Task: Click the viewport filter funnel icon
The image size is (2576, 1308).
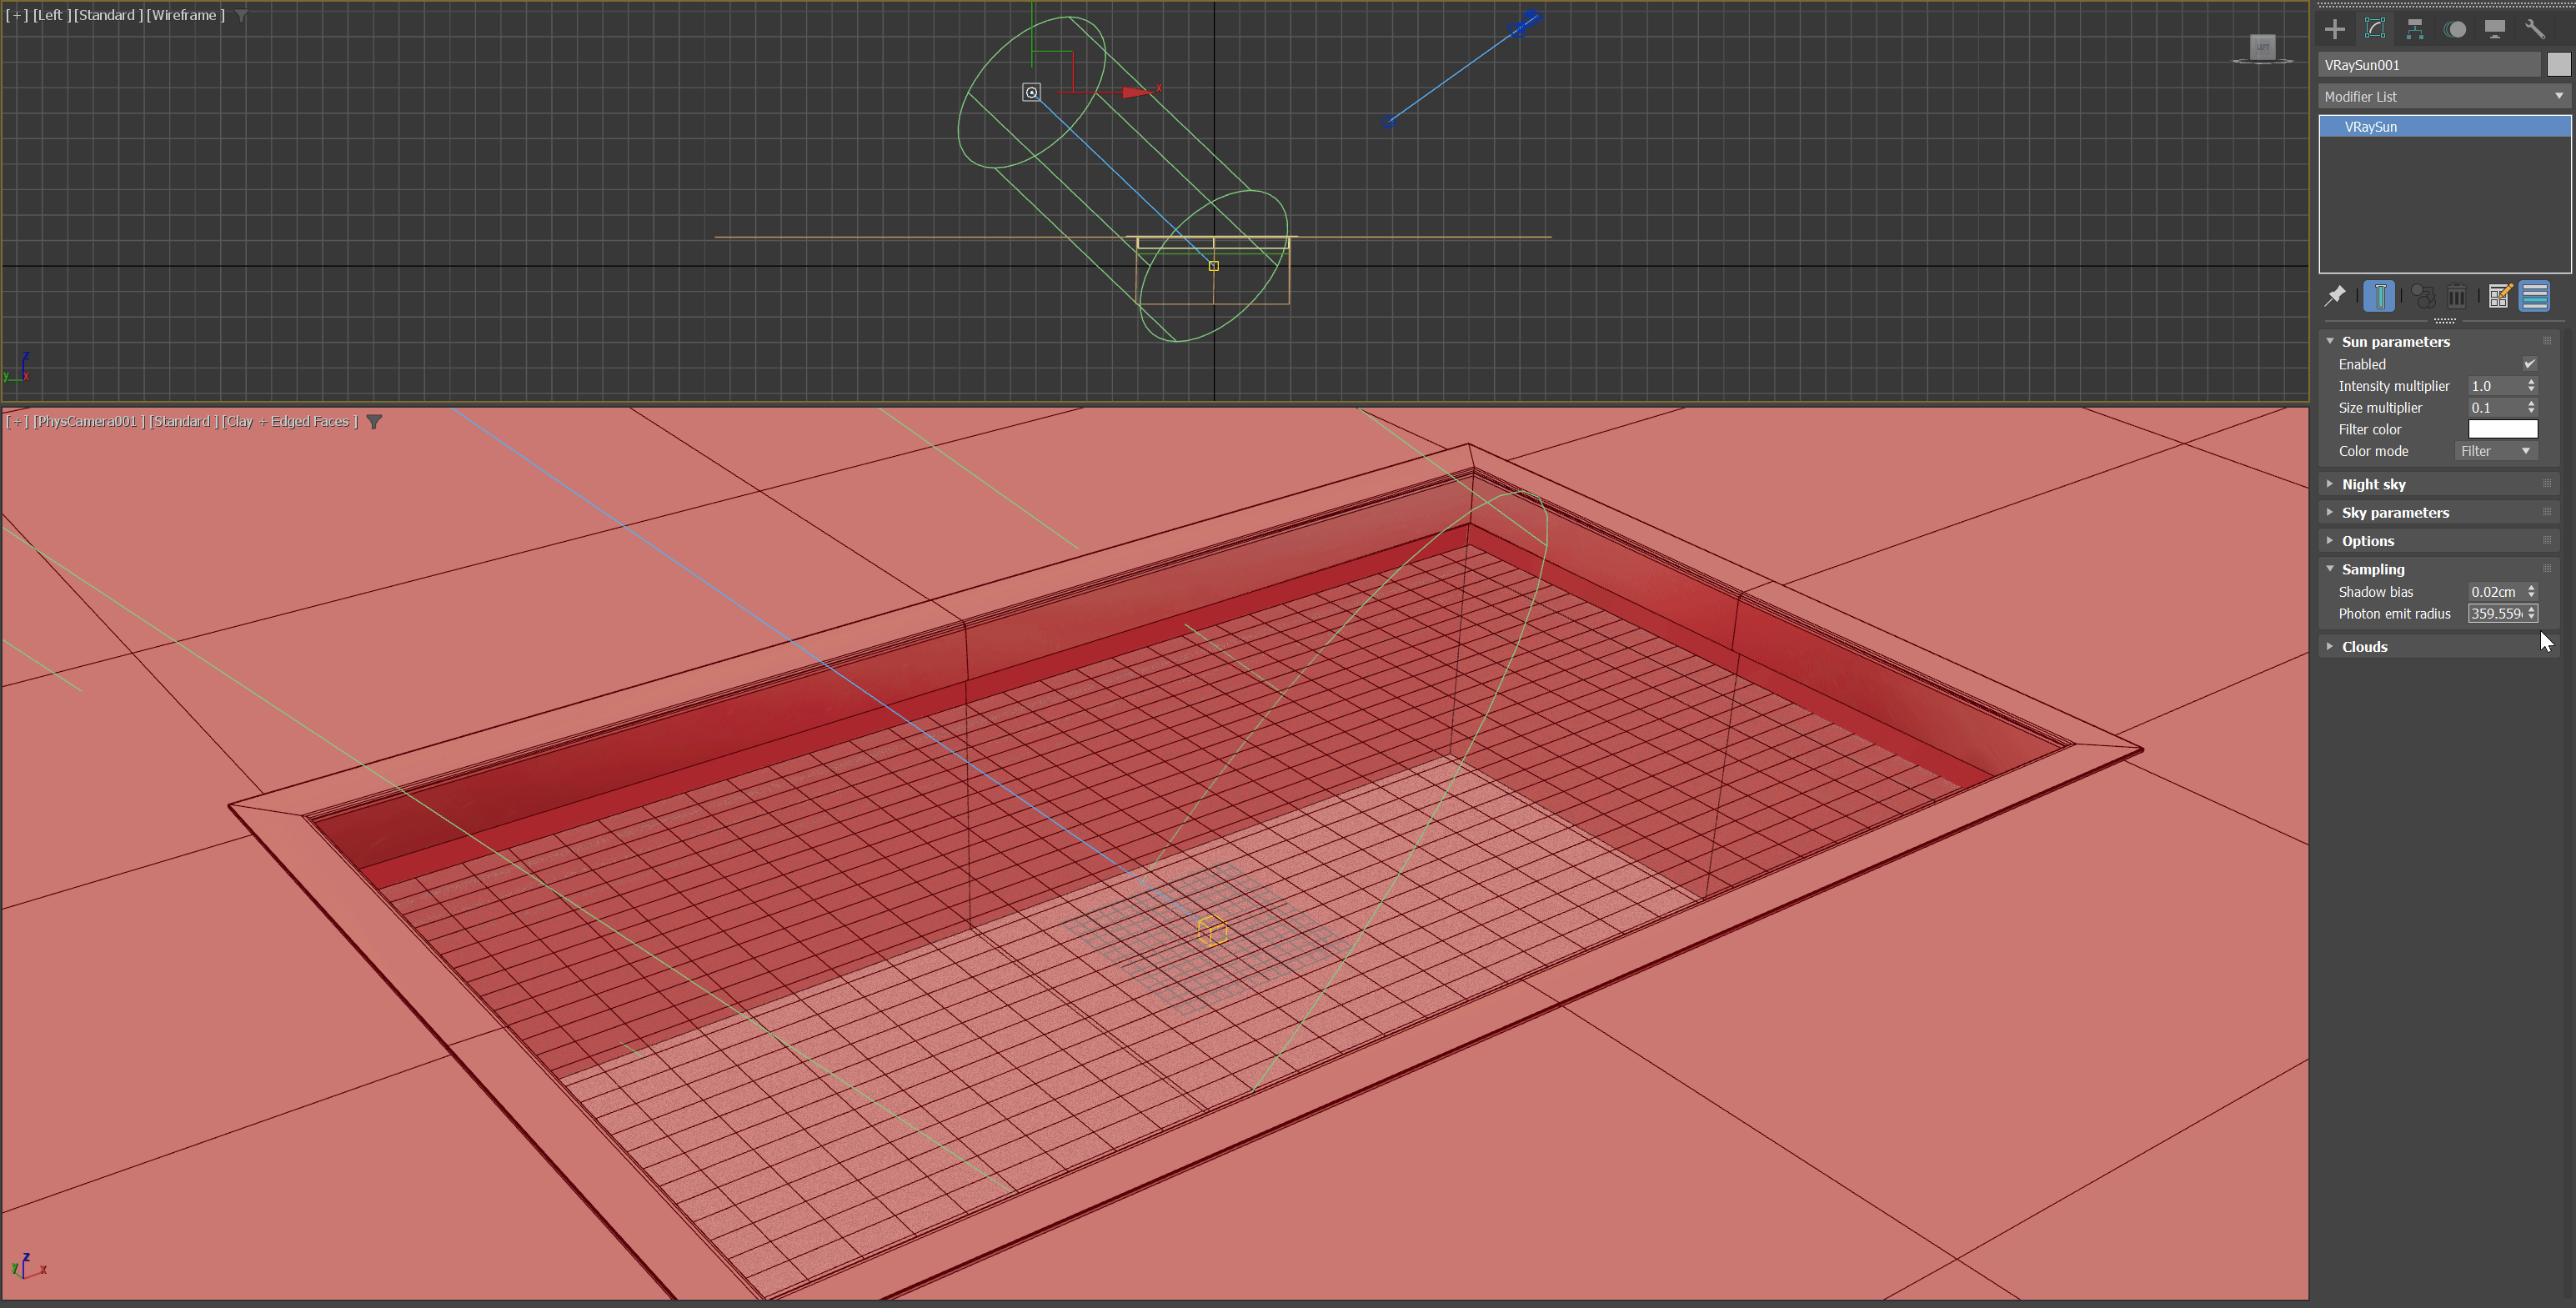Action: [374, 422]
